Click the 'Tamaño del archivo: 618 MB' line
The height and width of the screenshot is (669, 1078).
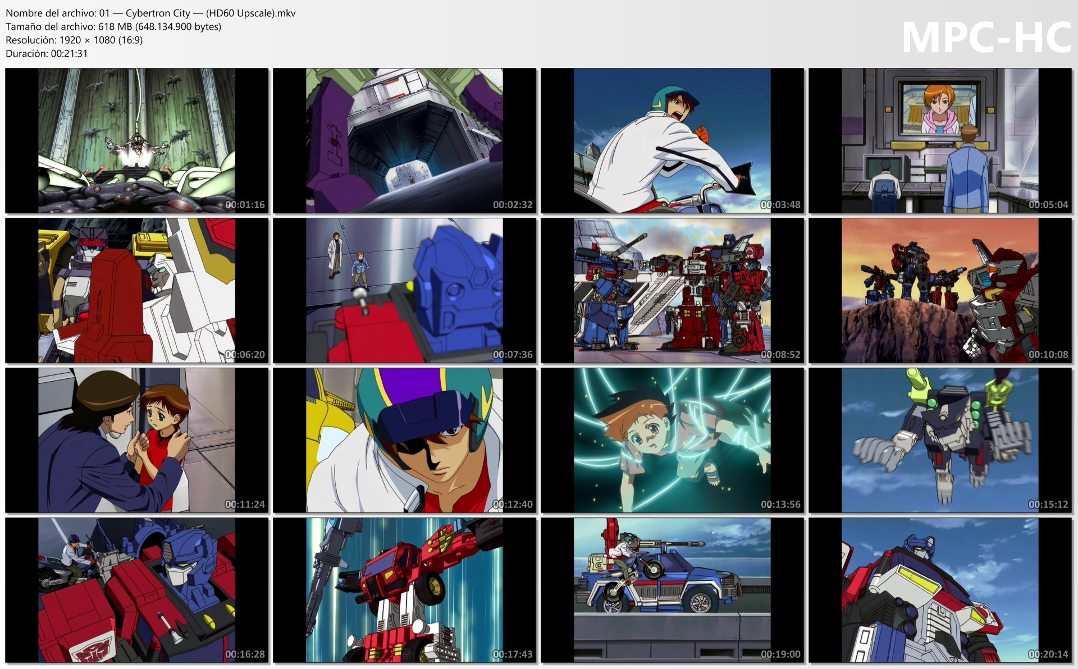click(x=113, y=26)
